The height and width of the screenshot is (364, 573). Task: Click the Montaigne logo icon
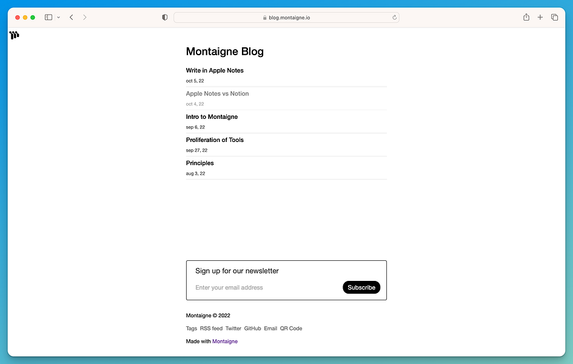pyautogui.click(x=15, y=35)
